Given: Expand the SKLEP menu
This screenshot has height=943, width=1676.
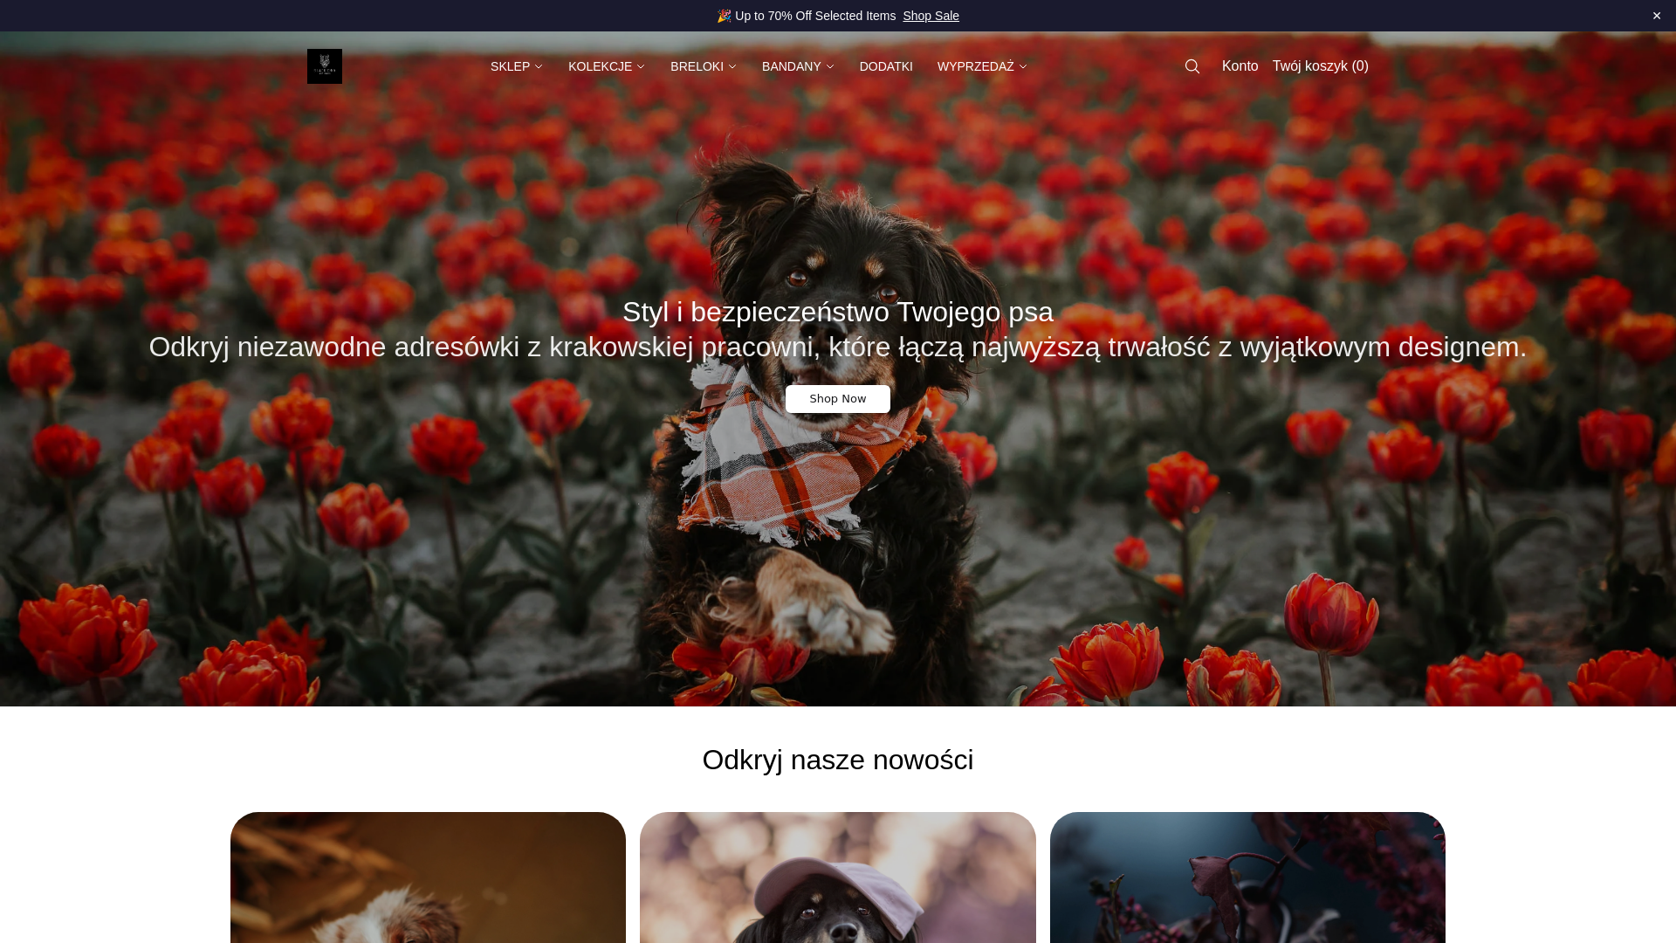Looking at the screenshot, I should (x=516, y=66).
